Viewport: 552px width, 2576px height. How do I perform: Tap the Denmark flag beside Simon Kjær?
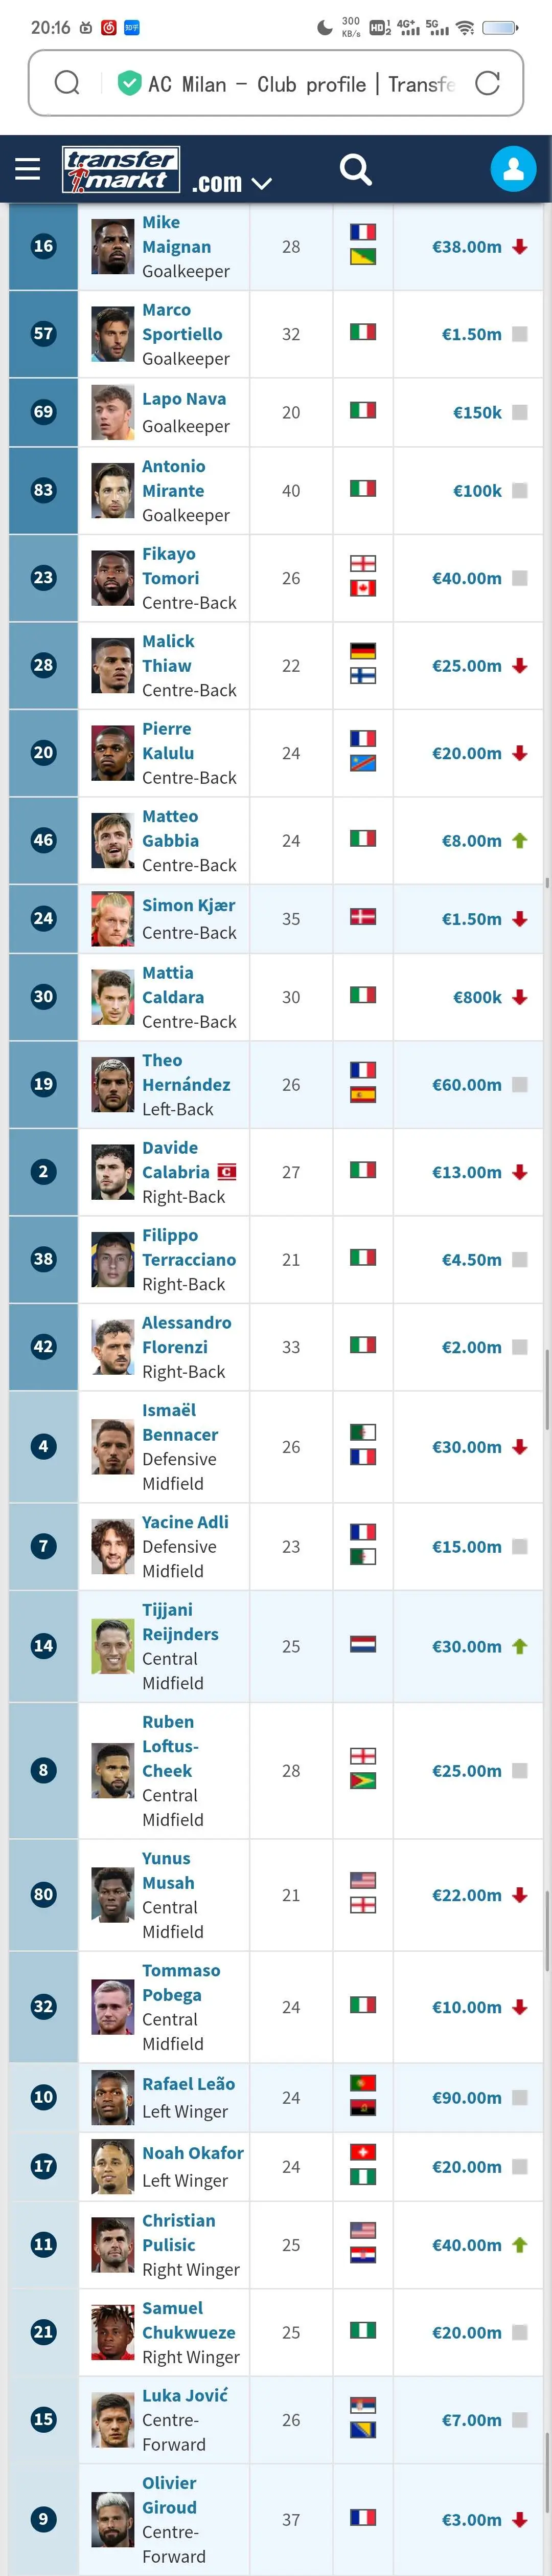[362, 916]
